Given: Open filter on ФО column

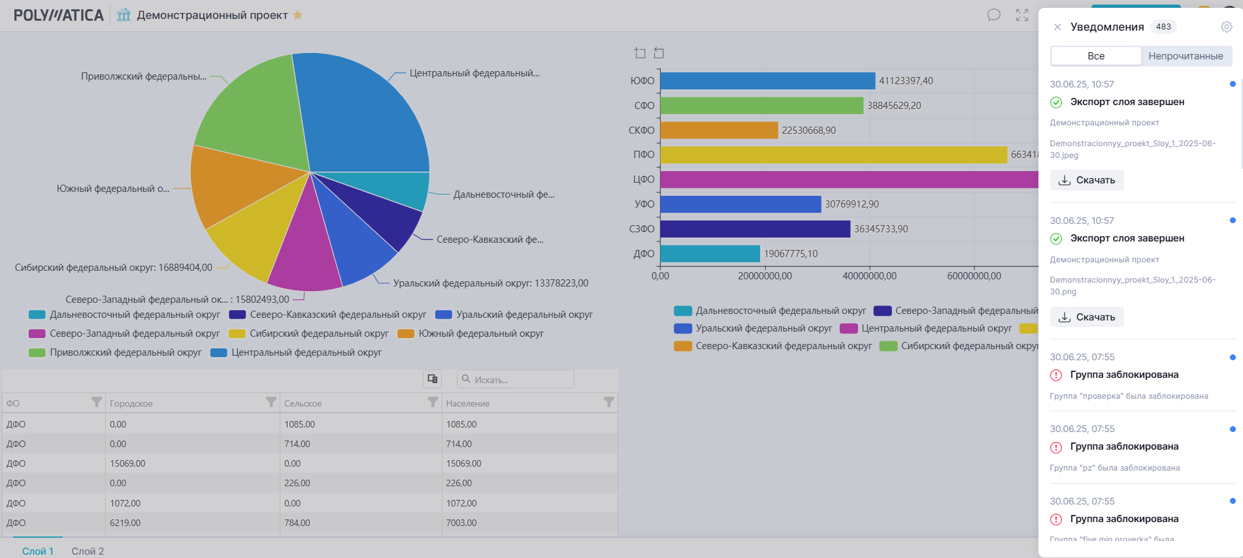Looking at the screenshot, I should 96,402.
